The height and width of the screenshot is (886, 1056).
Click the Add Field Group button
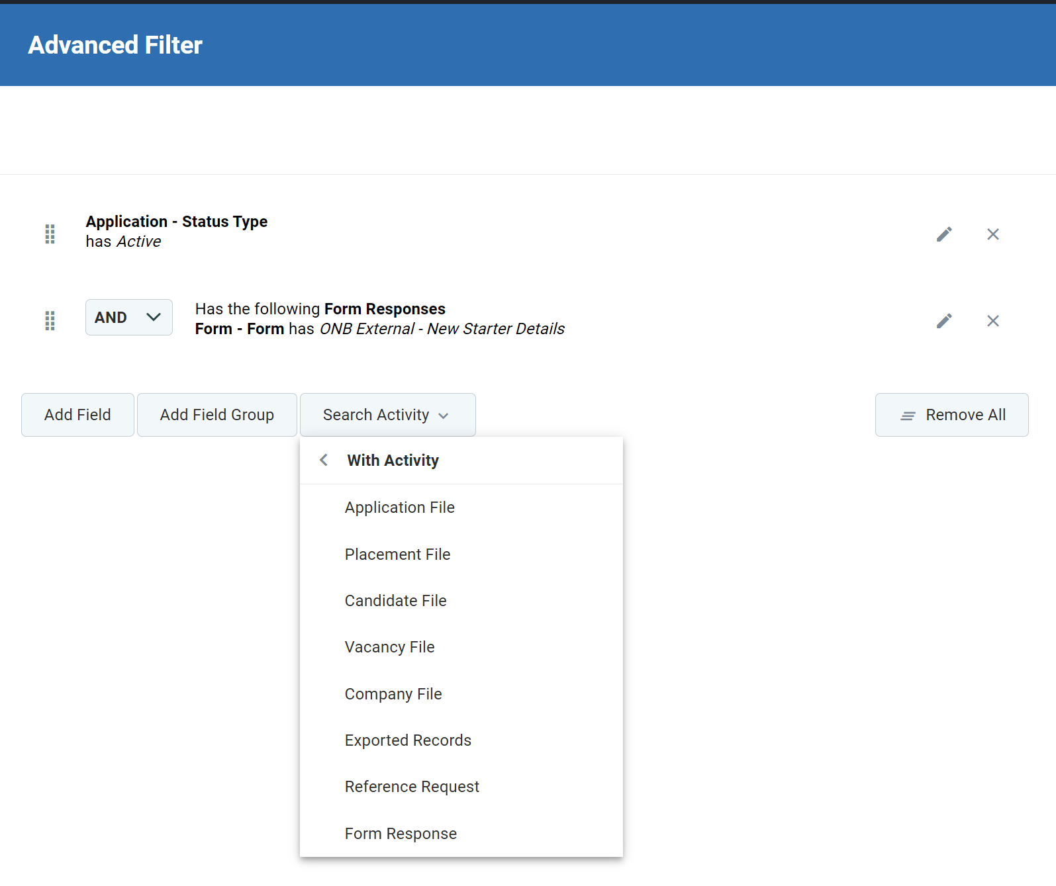click(x=217, y=415)
